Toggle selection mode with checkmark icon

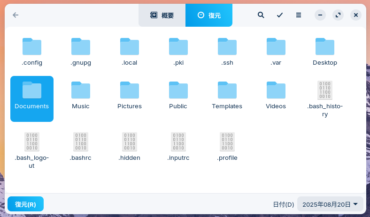pos(280,15)
